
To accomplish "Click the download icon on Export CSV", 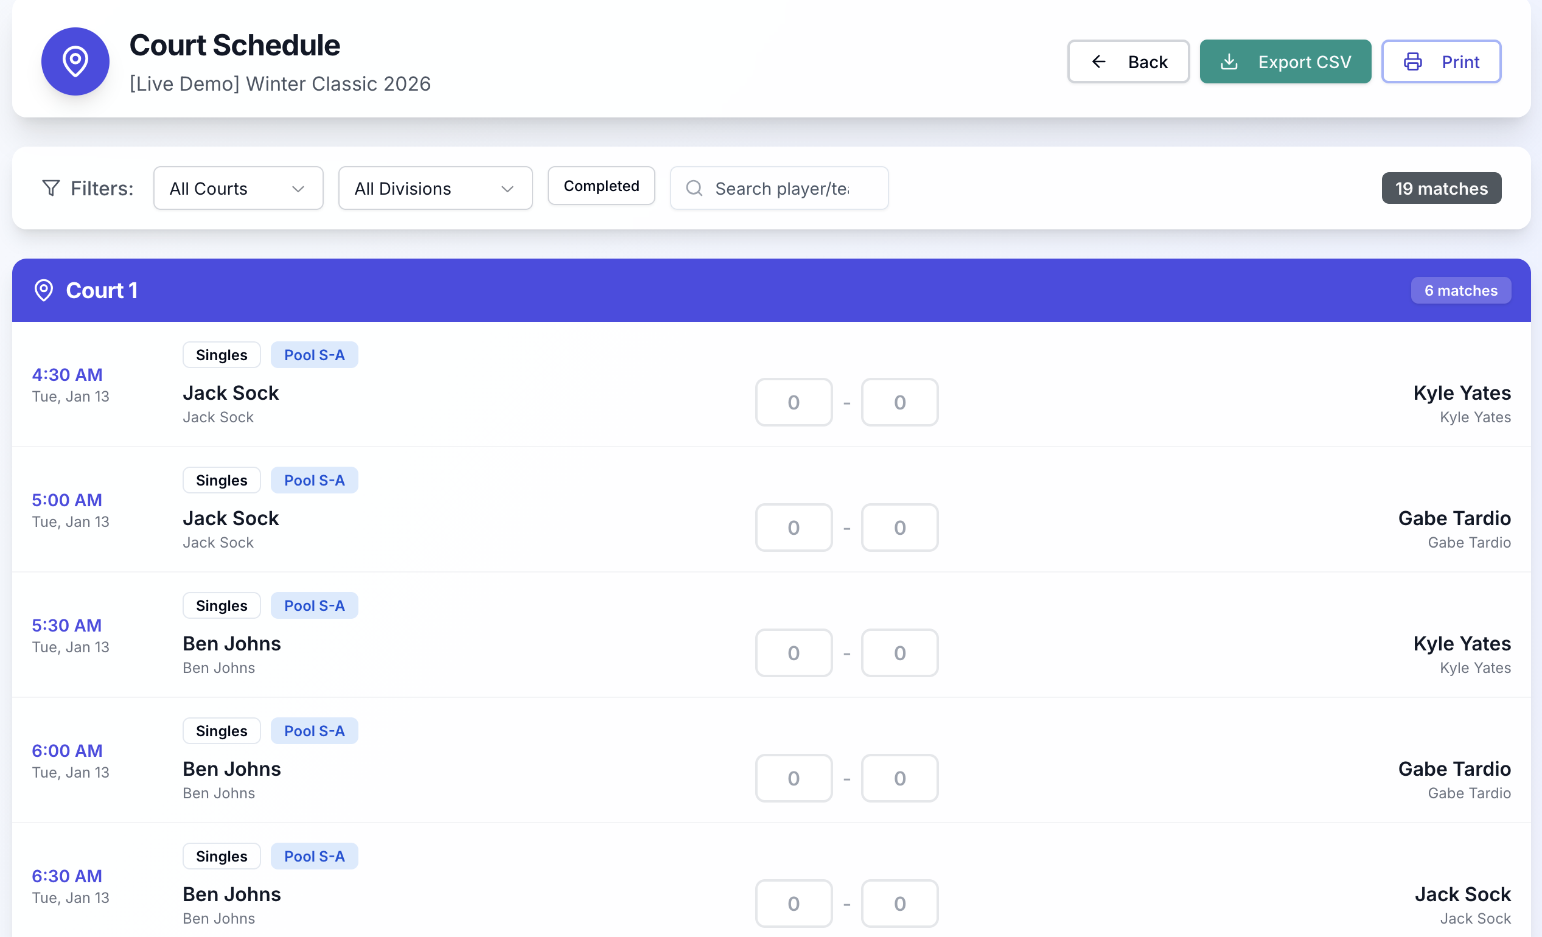I will [1230, 61].
